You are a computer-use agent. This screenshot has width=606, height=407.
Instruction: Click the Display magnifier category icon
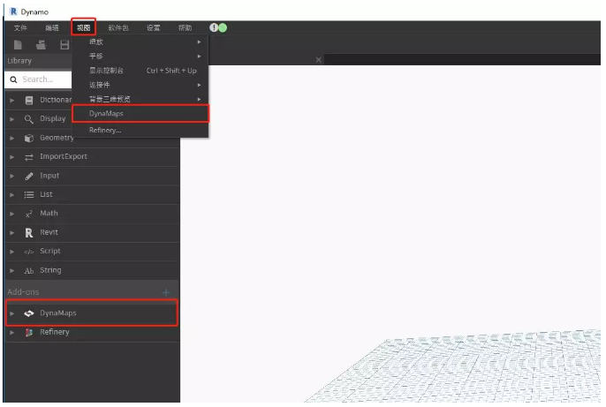coord(29,119)
